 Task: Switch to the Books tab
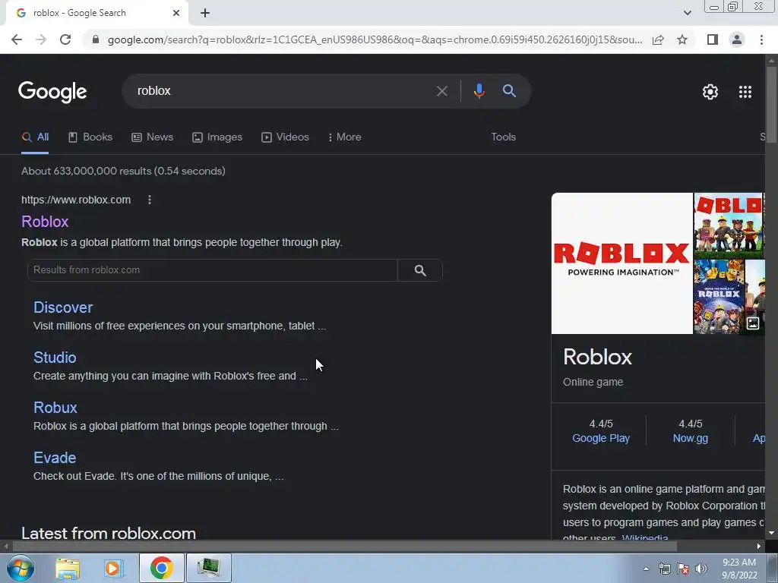[90, 137]
